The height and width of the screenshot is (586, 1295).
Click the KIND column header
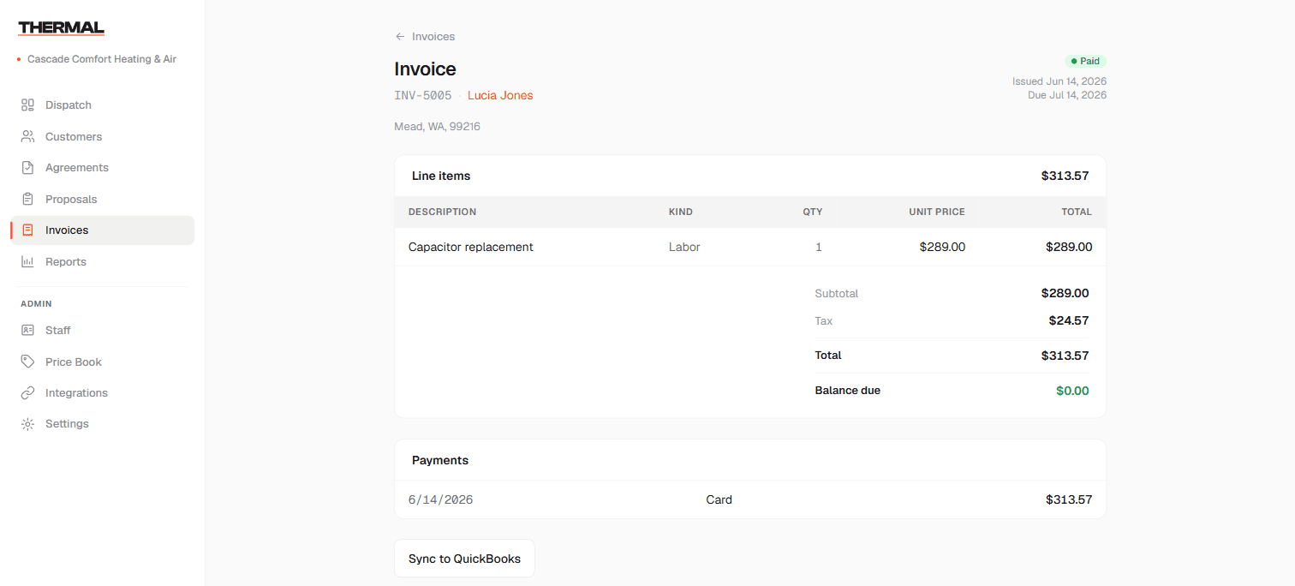681,212
